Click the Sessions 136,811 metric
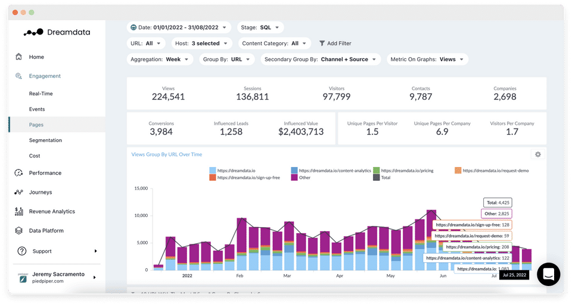 253,94
